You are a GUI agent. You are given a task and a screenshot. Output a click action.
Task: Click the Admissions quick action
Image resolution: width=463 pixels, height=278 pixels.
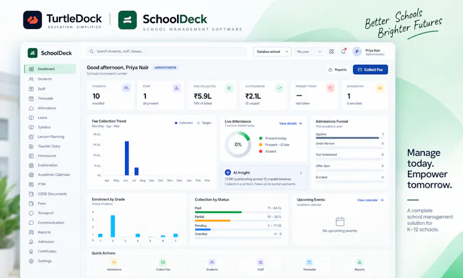tap(114, 265)
